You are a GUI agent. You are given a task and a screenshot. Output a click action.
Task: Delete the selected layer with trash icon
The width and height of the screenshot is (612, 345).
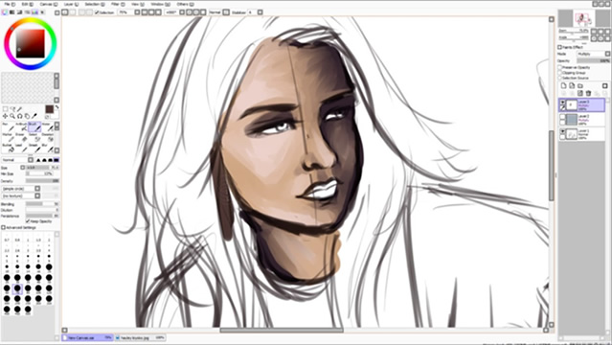point(588,93)
